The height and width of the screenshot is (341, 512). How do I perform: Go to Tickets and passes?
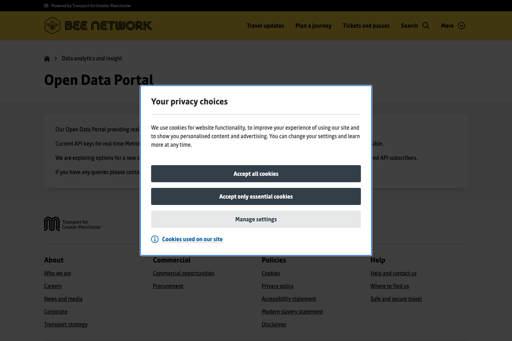pyautogui.click(x=366, y=26)
